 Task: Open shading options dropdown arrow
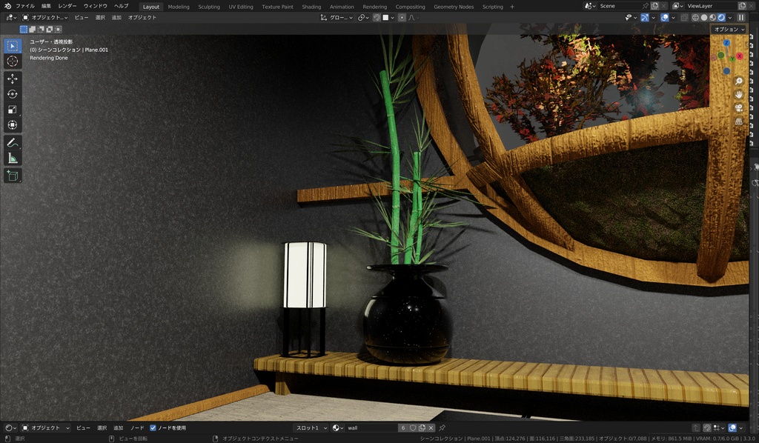pos(730,18)
